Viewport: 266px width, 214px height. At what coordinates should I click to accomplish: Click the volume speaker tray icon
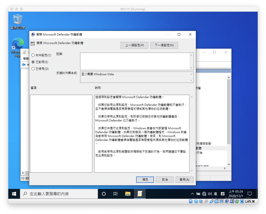tap(210, 194)
